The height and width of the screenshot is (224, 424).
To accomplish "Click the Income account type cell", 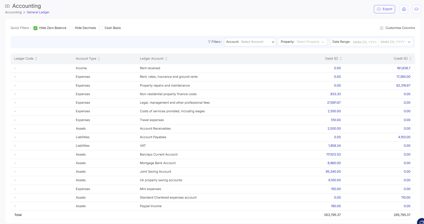I will (81, 68).
